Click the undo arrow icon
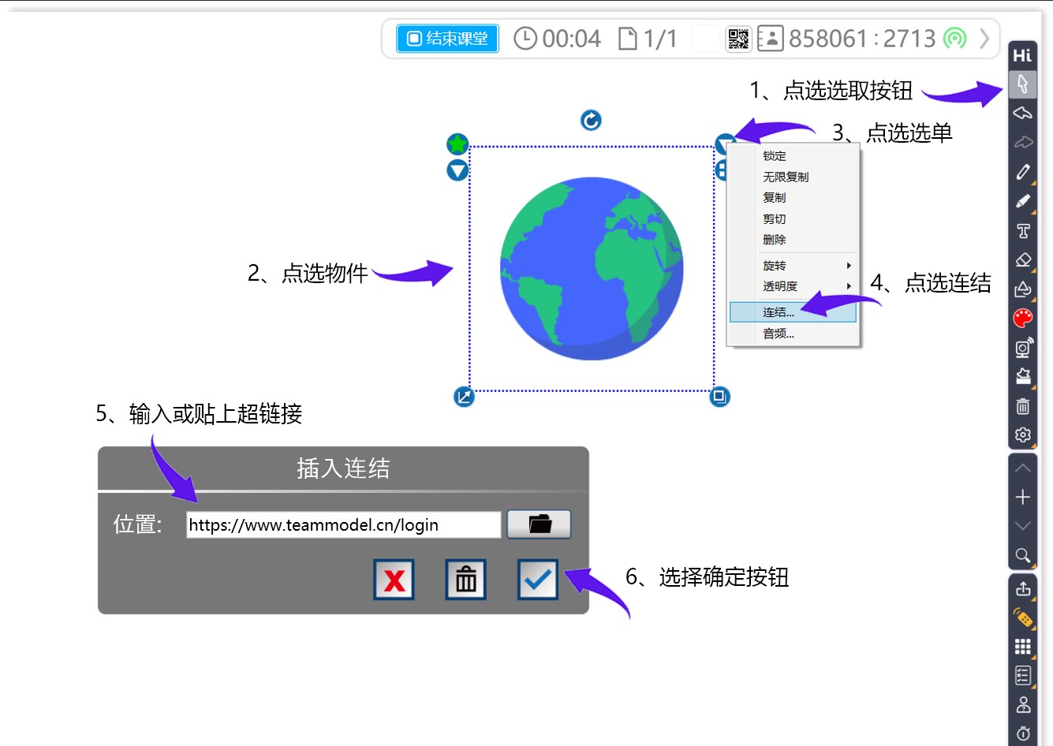 (1022, 113)
